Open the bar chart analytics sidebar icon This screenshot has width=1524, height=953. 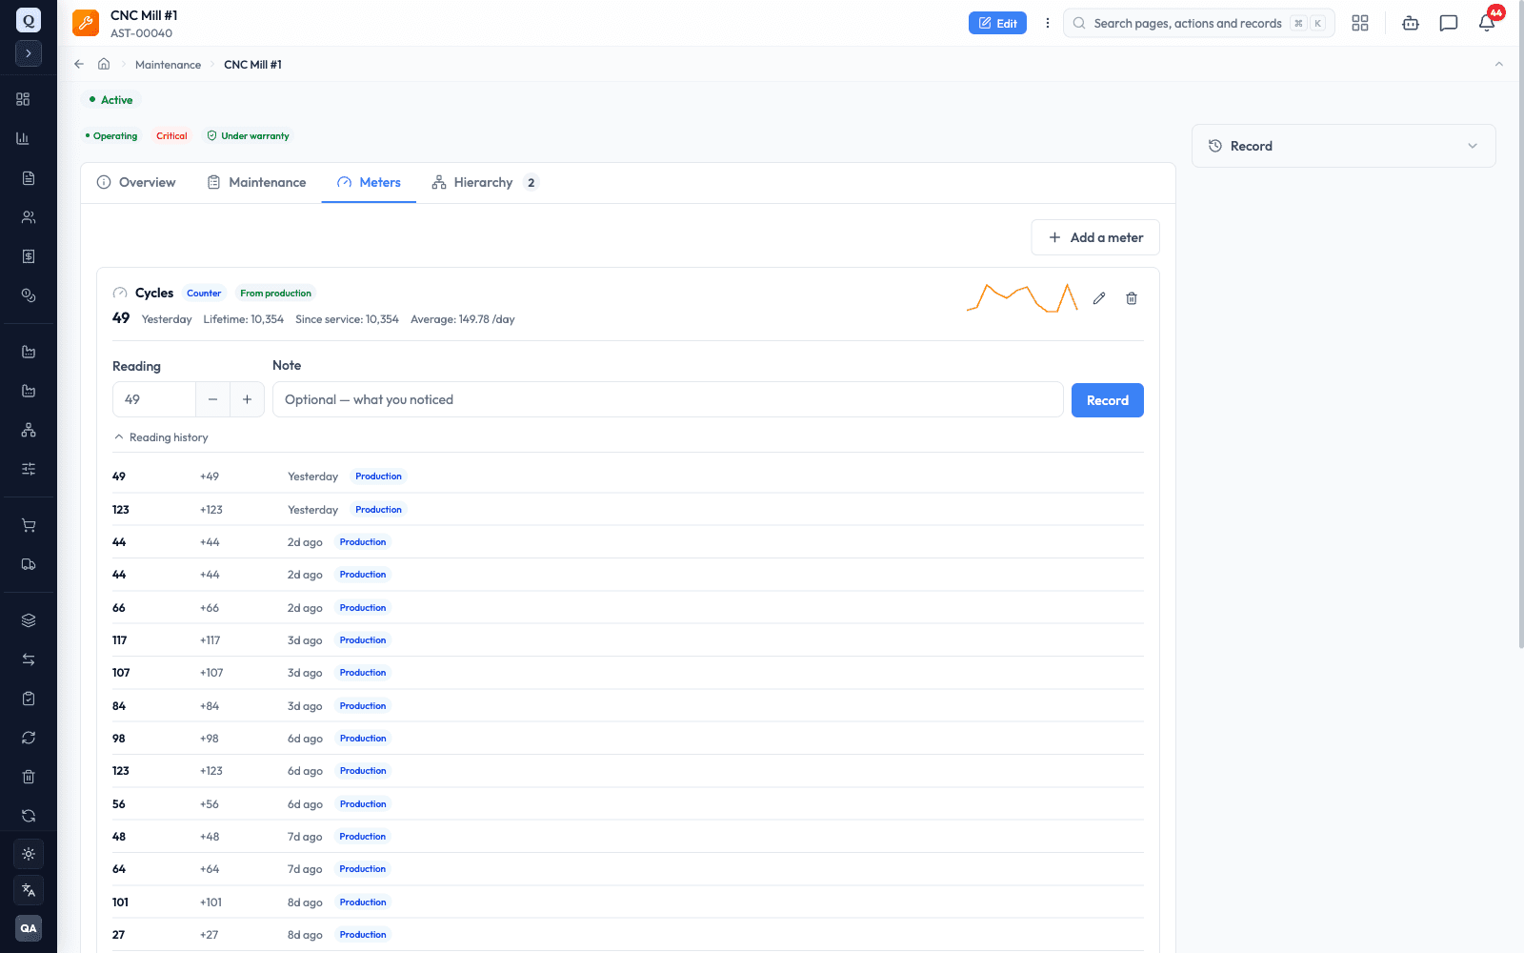tap(23, 138)
